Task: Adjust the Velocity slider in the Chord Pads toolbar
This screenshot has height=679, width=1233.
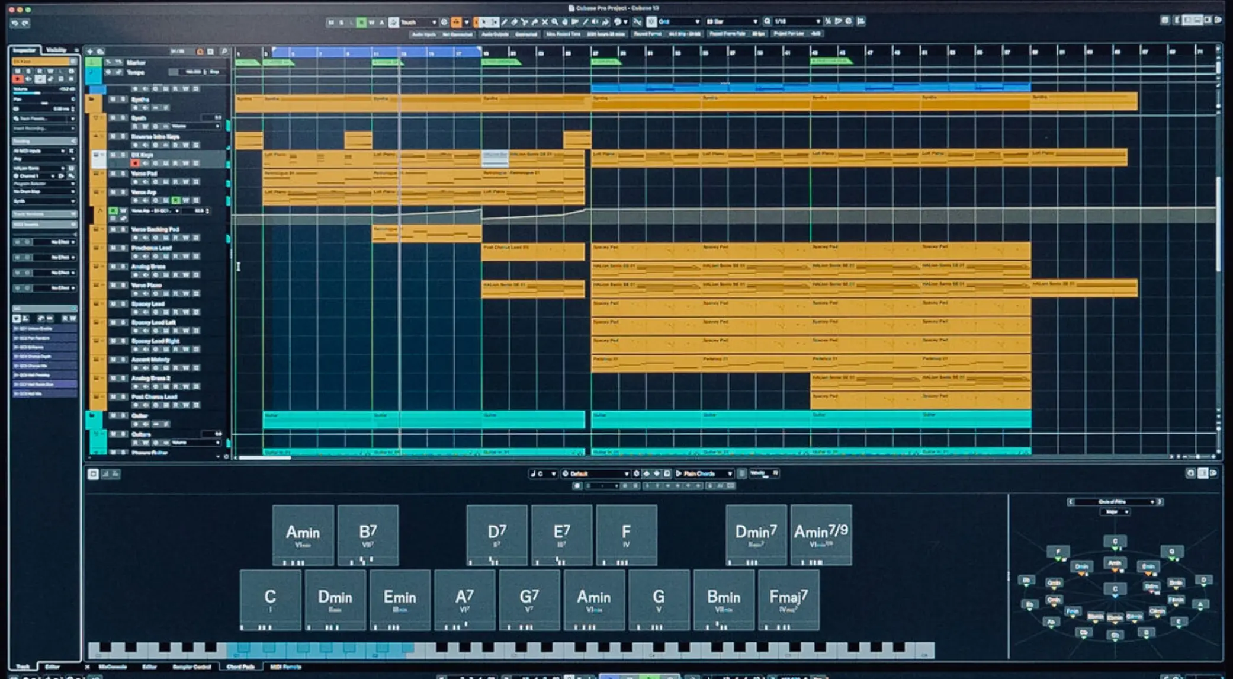Action: (x=764, y=475)
